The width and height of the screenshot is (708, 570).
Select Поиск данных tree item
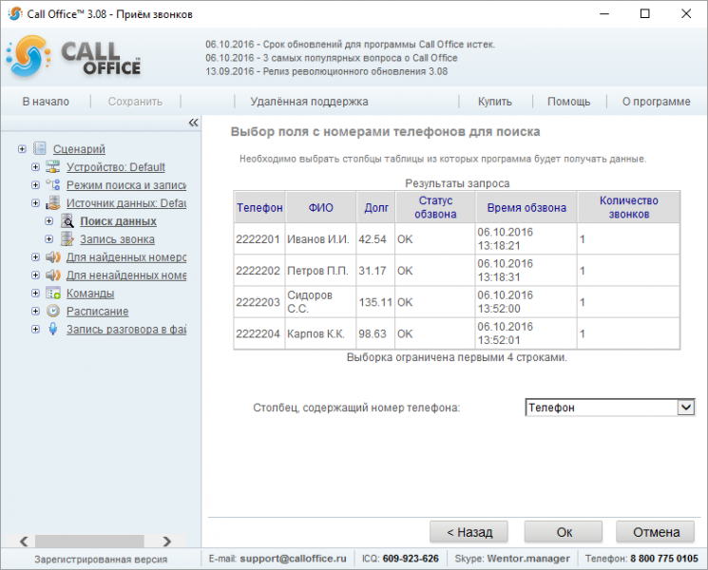pyautogui.click(x=118, y=221)
